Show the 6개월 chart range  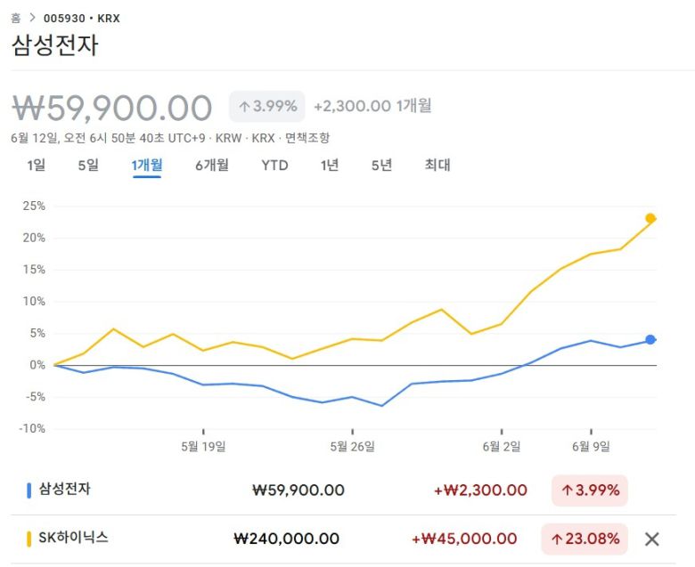(212, 165)
